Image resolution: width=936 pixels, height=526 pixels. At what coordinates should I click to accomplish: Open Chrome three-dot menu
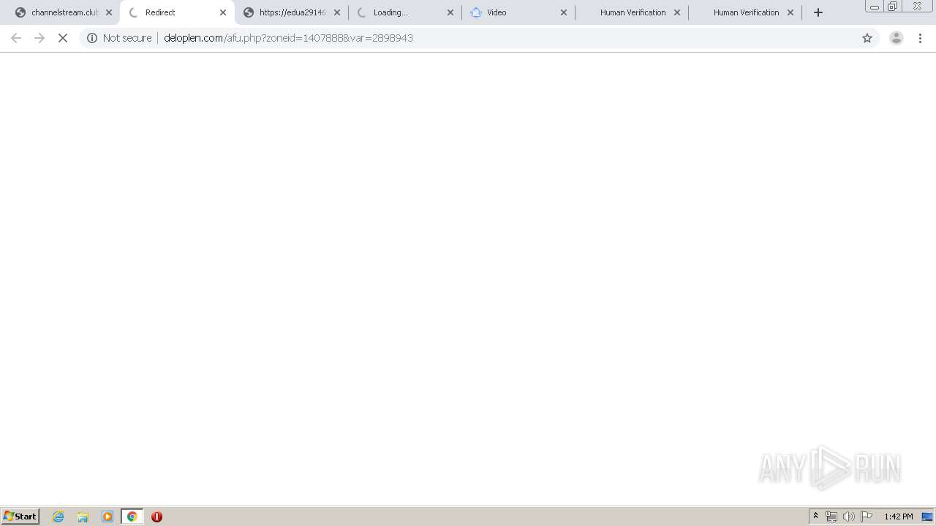point(920,38)
